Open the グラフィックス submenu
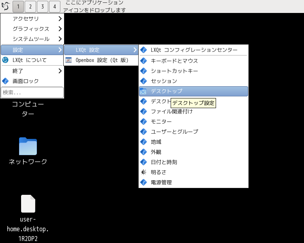The height and width of the screenshot is (243, 304). point(32,29)
